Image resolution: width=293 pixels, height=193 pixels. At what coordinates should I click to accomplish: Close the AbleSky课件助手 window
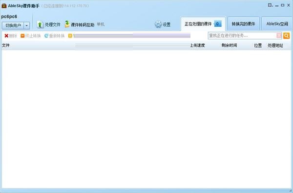(289, 5)
